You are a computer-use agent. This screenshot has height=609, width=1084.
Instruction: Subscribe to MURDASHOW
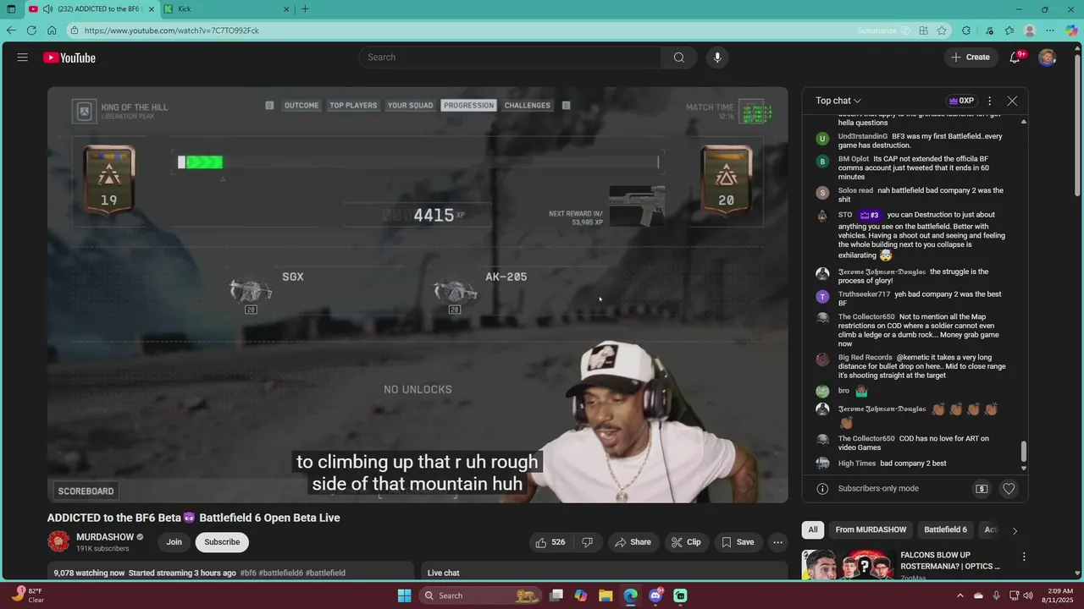[222, 542]
